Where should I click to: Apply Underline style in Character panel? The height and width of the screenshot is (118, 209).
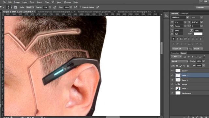coord(197,39)
